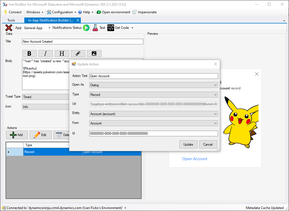Open the tab list arrow at the tab strip's right end
This screenshot has height=211, width=289.
[x=284, y=21]
